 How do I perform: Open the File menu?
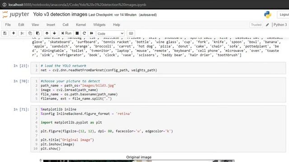coord(8,25)
